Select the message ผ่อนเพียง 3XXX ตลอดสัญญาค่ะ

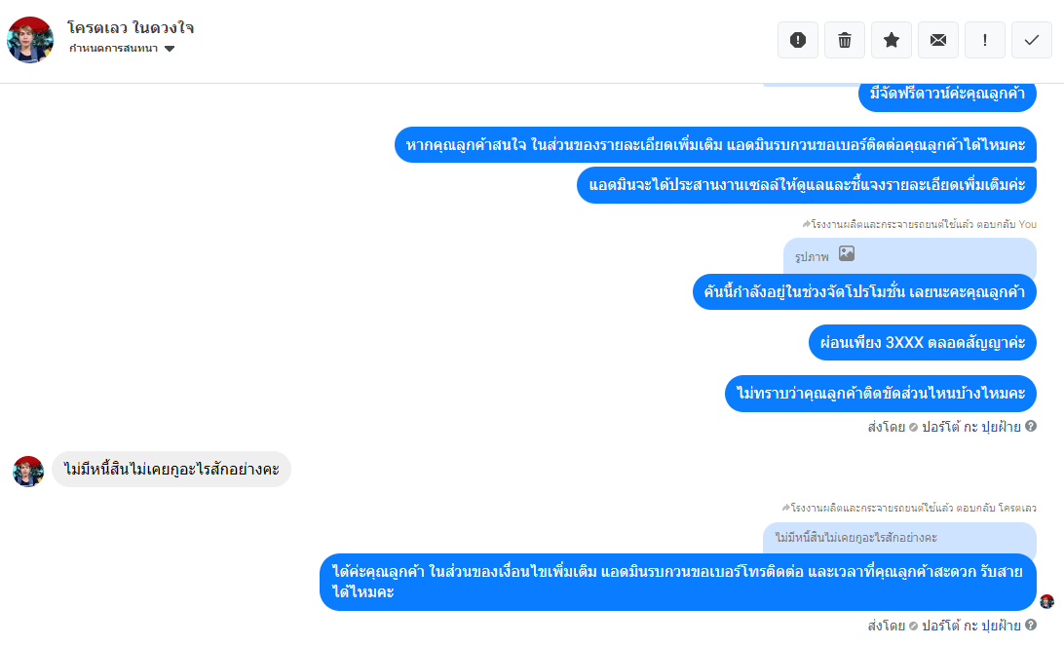click(x=922, y=343)
